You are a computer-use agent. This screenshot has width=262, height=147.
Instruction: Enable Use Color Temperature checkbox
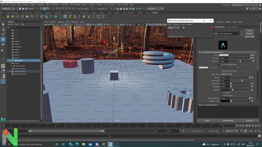coord(219,65)
